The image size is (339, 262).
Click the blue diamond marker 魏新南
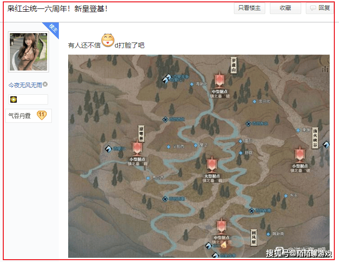coord(268,234)
